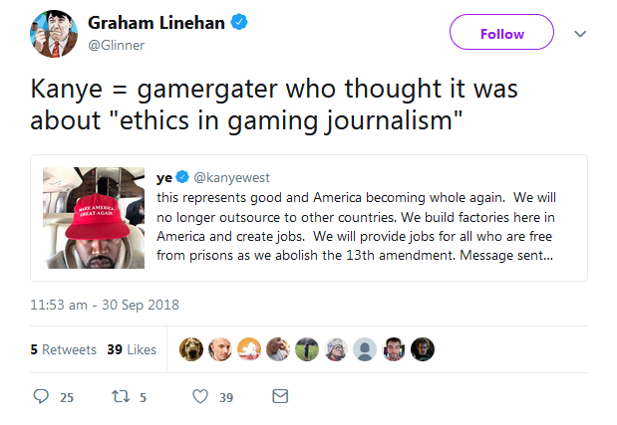Open quoted tweet text about 13th amendment
Screen dimensions: 617x425
356,226
